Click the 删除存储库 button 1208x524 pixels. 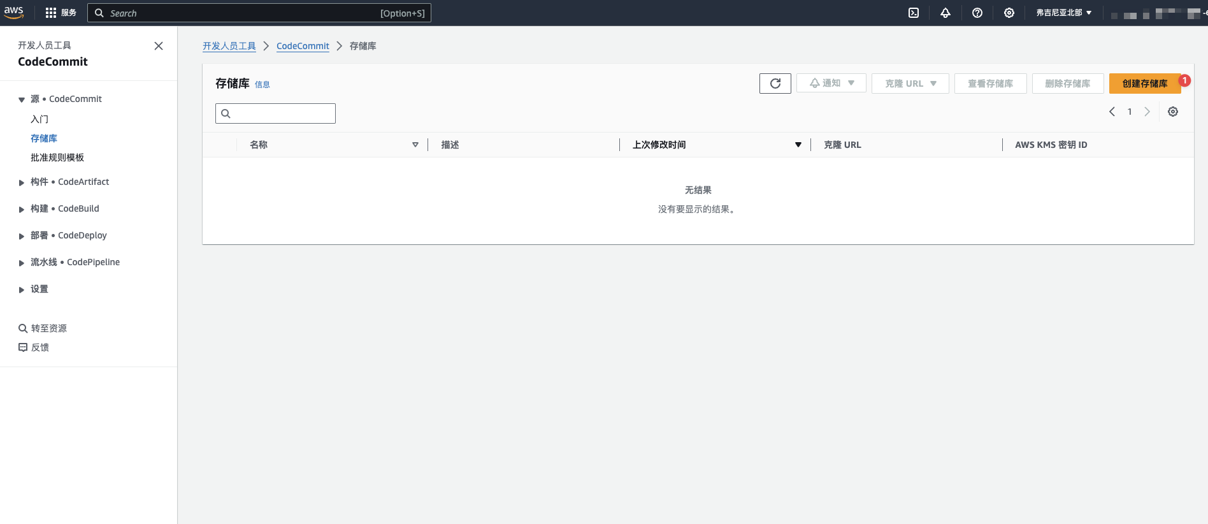(x=1068, y=84)
